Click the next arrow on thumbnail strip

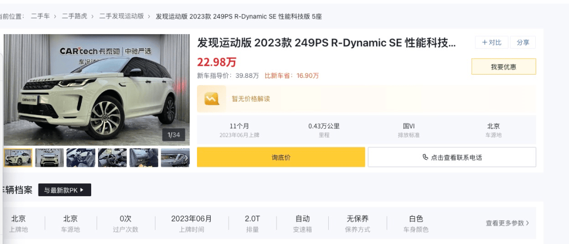(x=185, y=157)
